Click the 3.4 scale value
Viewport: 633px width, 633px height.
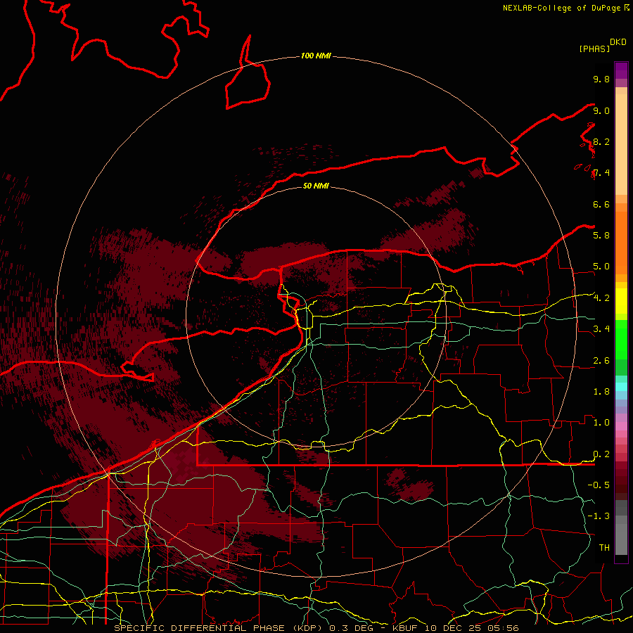click(601, 328)
